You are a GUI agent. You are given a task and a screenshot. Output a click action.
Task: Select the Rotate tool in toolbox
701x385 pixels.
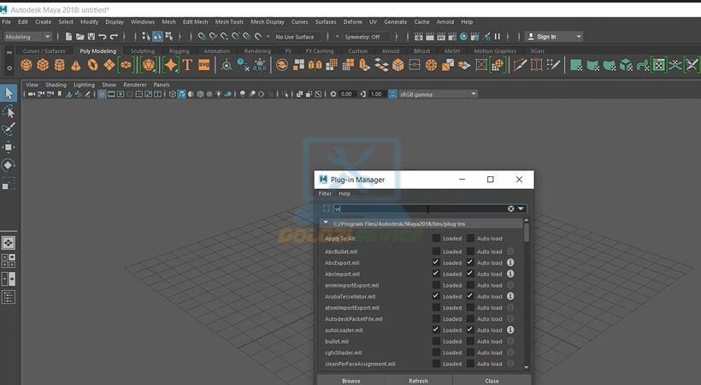click(x=9, y=165)
